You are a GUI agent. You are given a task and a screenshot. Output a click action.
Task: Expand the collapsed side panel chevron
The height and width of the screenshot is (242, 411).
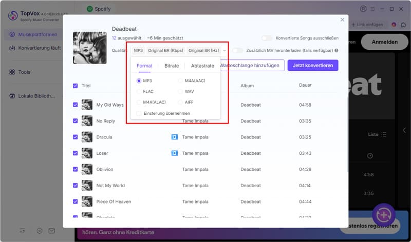[404, 130]
